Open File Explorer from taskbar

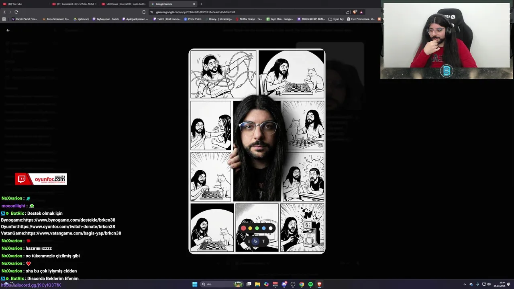pyautogui.click(x=257, y=284)
